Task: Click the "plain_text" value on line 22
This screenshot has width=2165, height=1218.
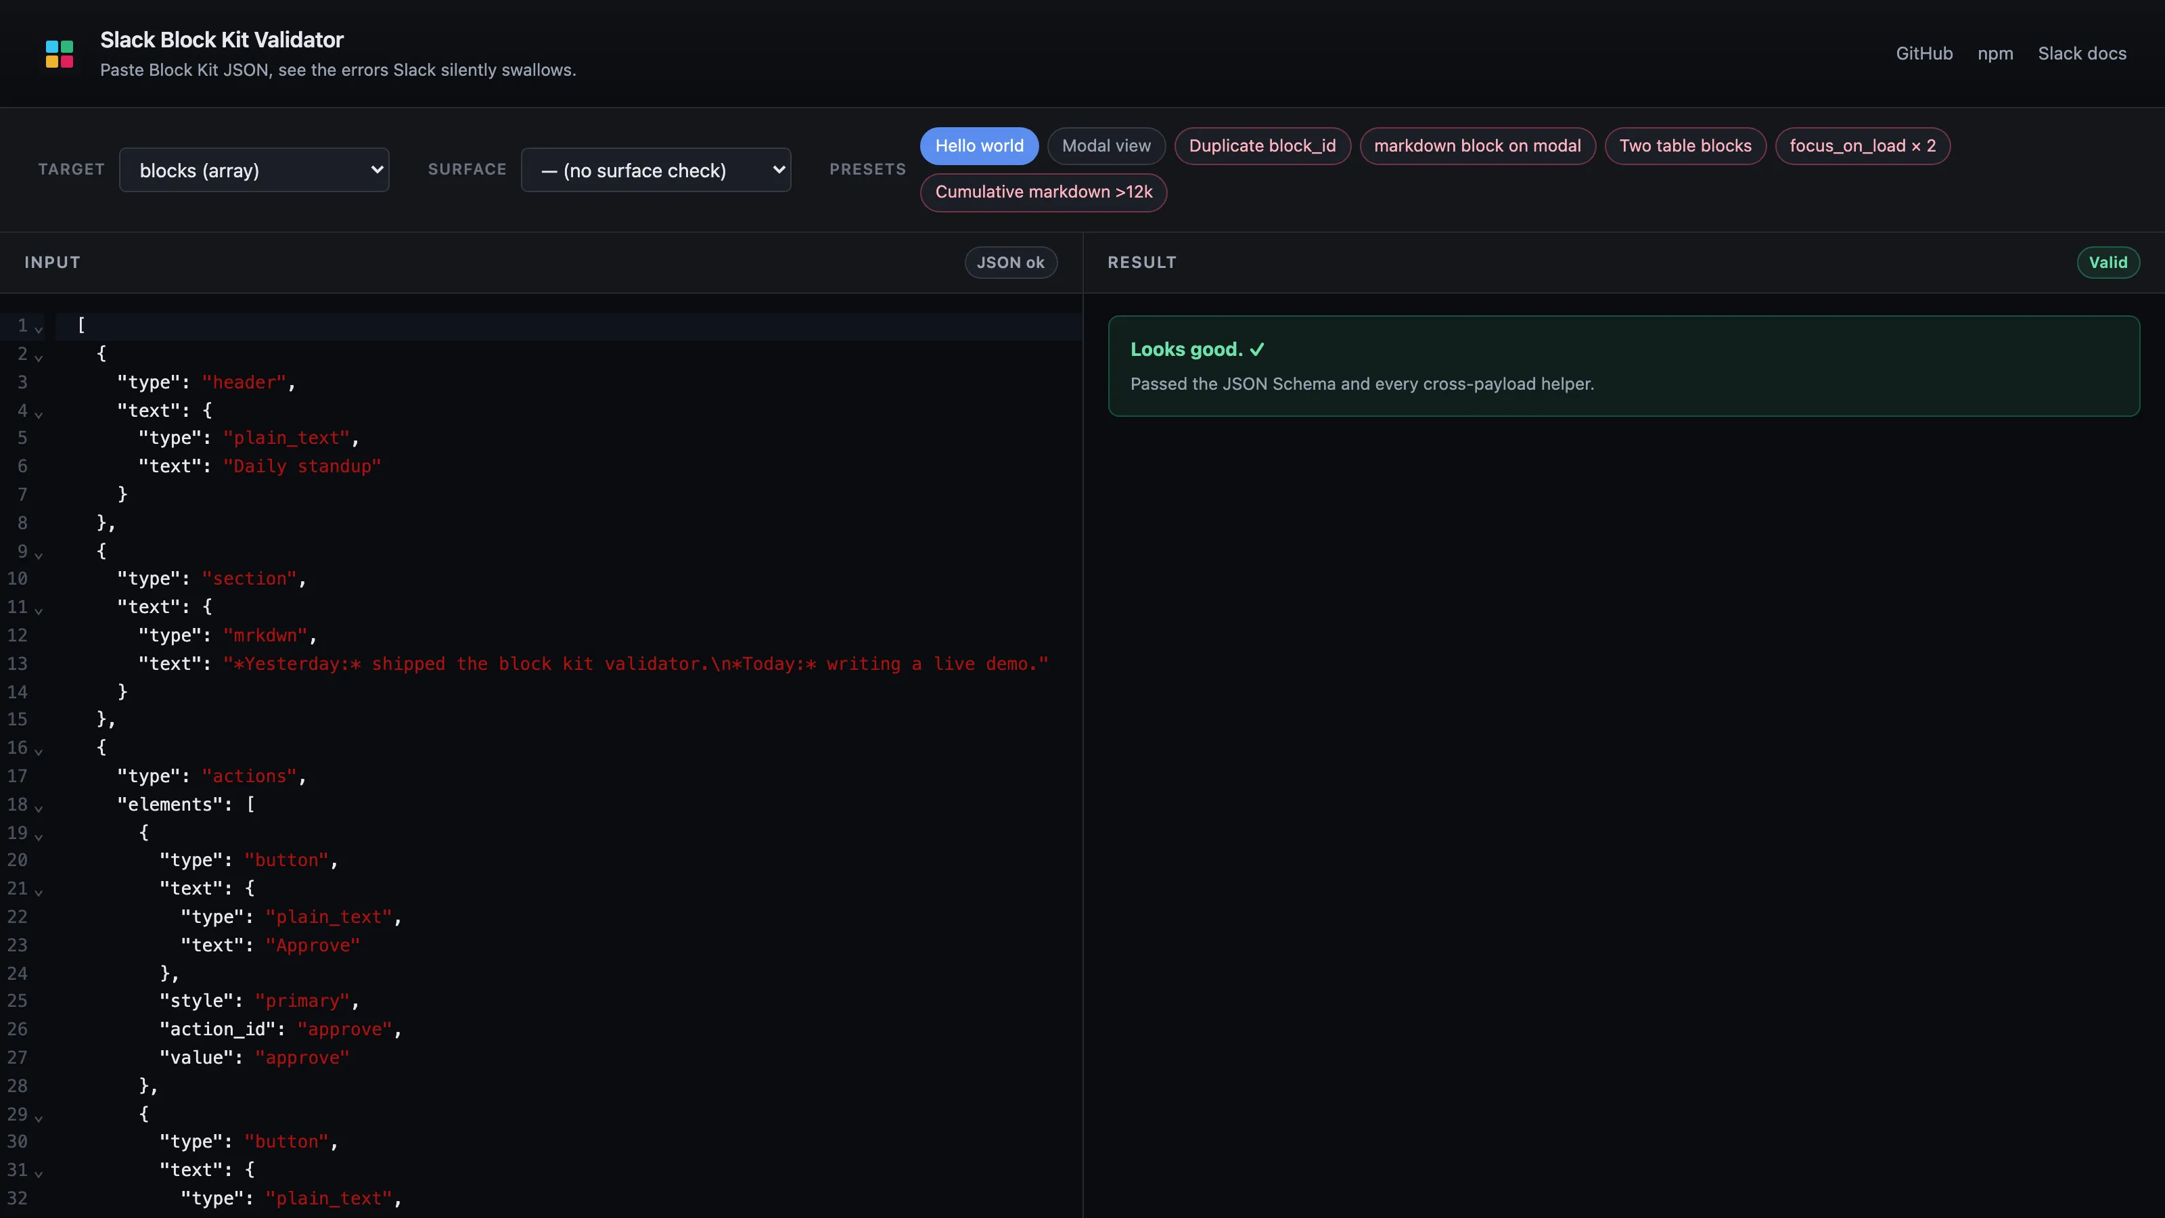Action: click(x=329, y=917)
